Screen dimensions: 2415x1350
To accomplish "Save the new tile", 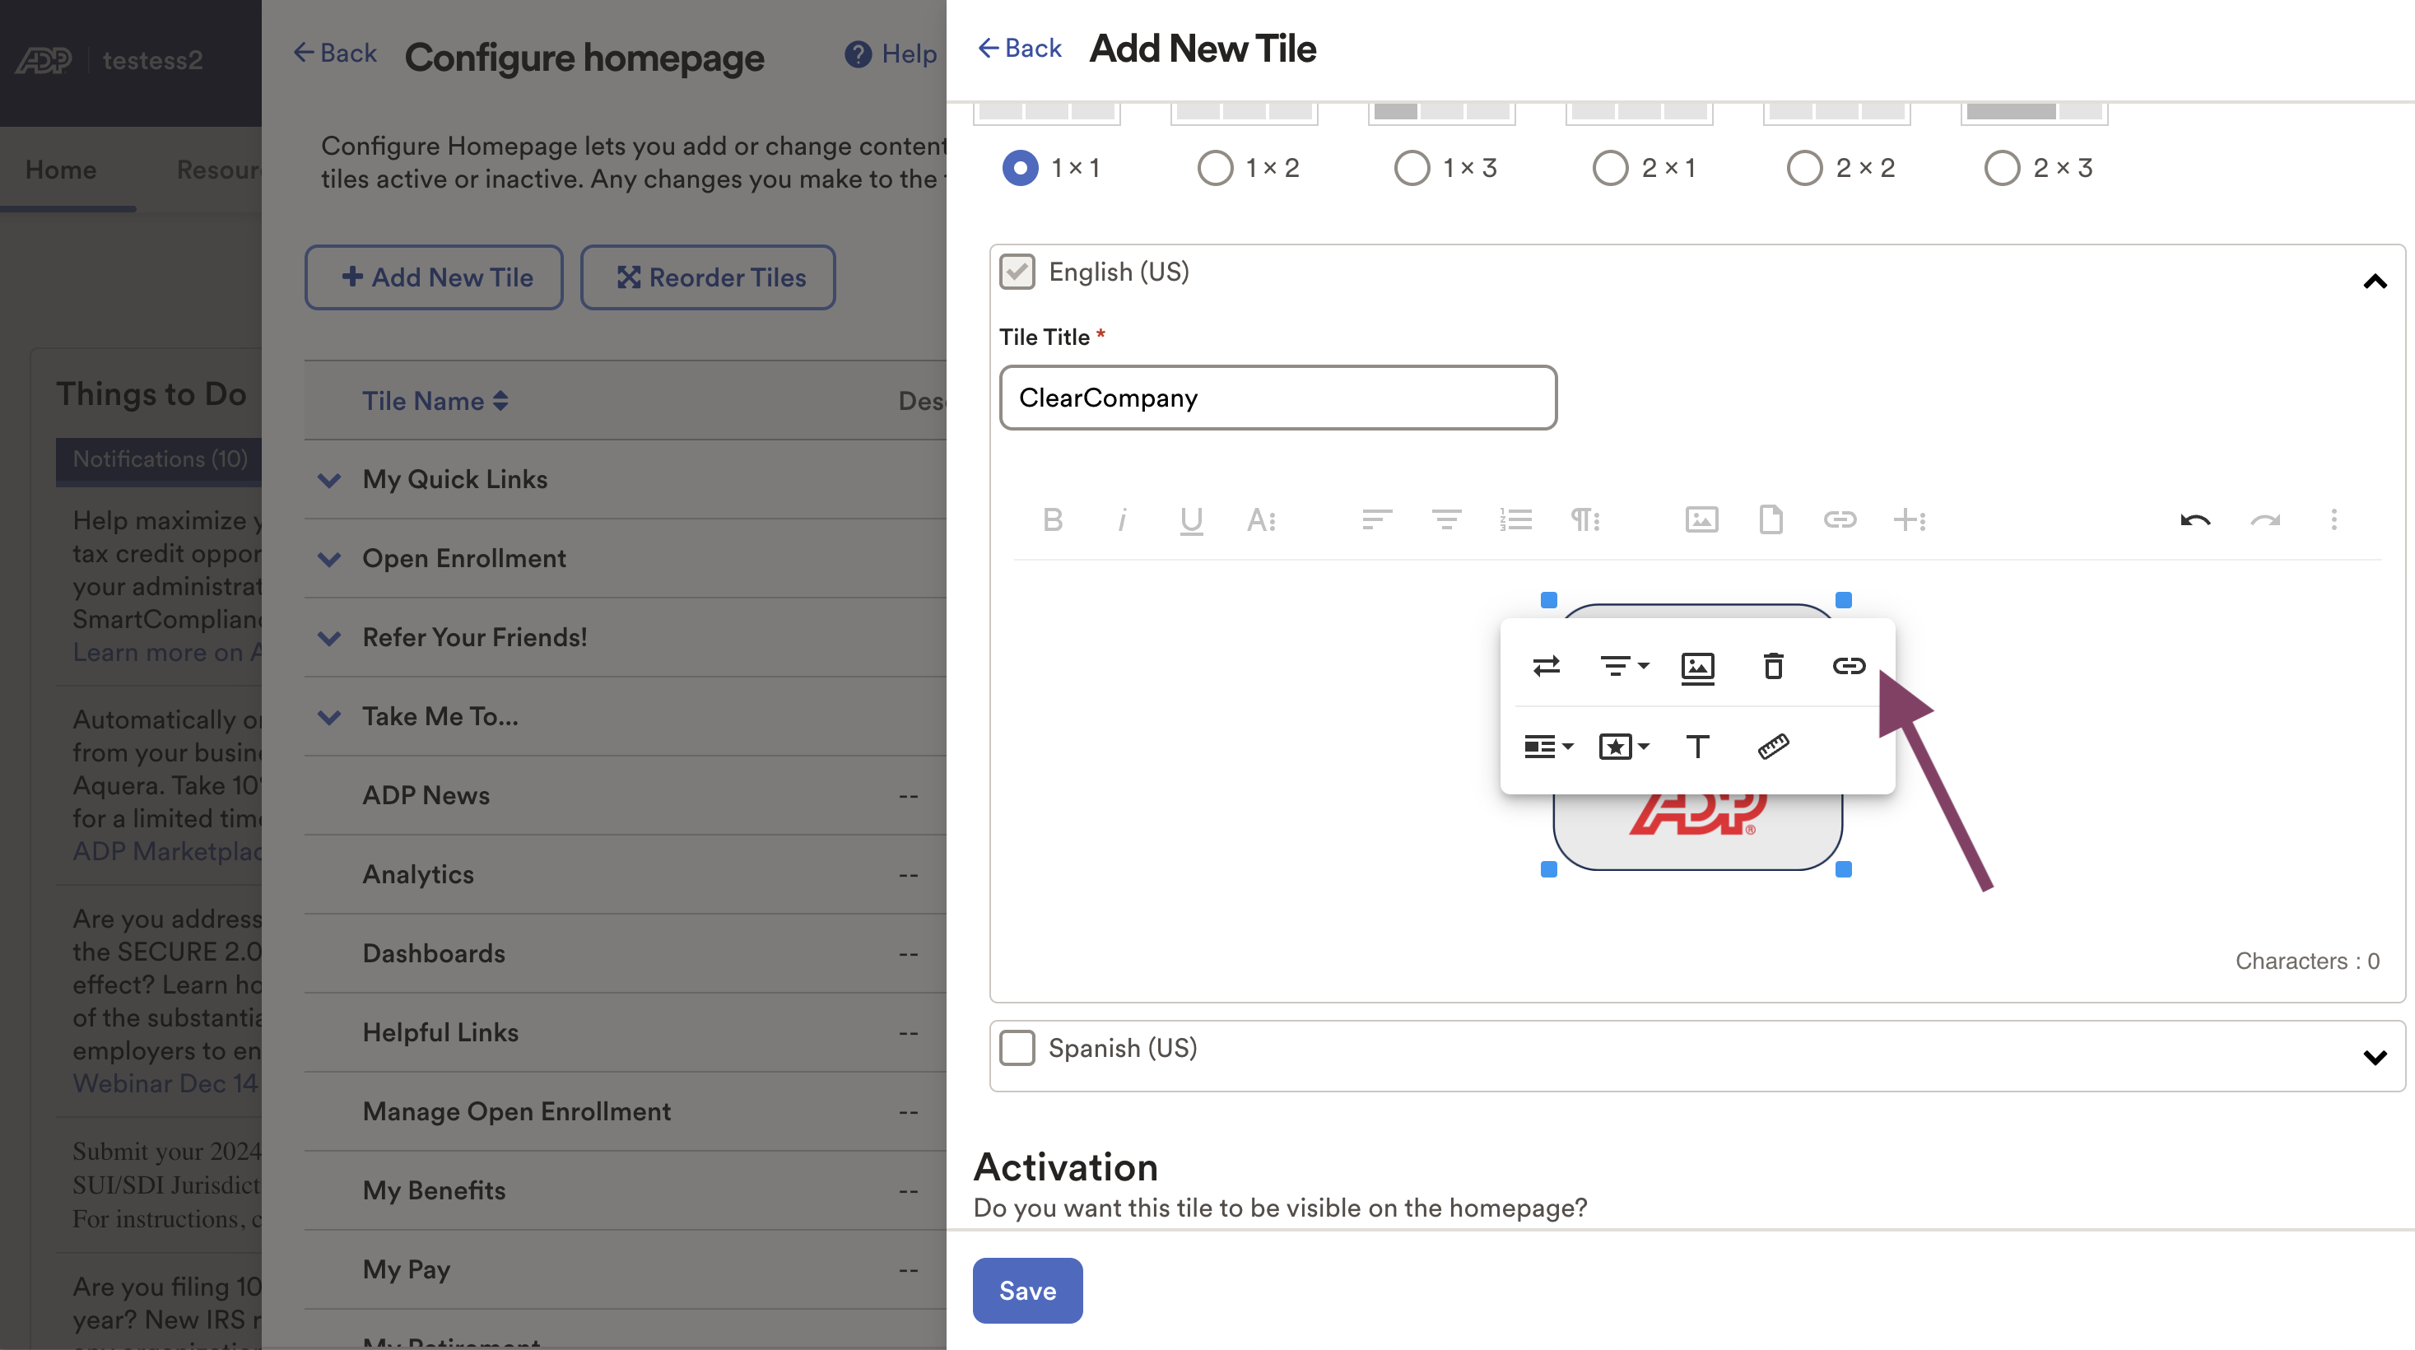I will pos(1027,1291).
